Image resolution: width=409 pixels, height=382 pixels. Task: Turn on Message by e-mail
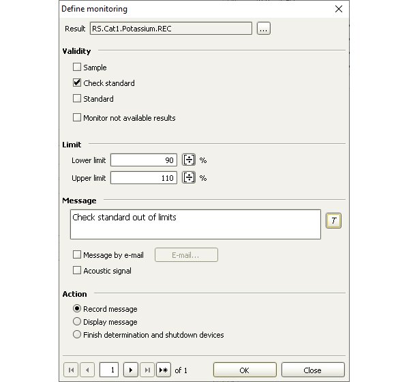pos(77,254)
